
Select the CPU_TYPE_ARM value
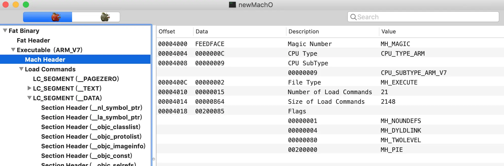point(403,54)
